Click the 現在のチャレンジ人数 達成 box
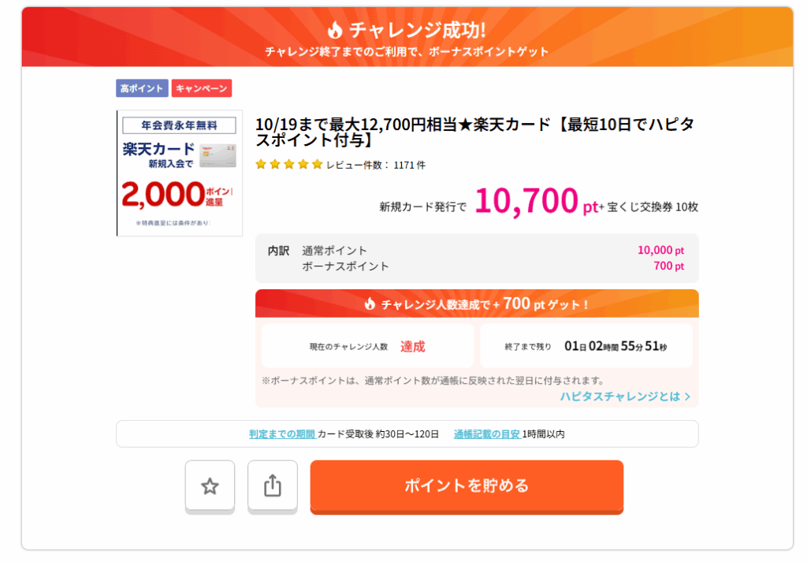This screenshot has width=807, height=562. pyautogui.click(x=367, y=346)
